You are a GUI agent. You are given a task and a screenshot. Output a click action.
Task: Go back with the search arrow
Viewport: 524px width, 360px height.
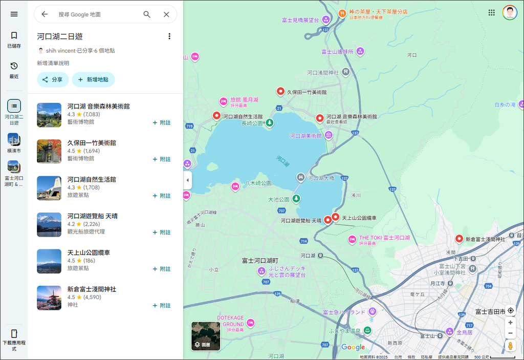45,14
